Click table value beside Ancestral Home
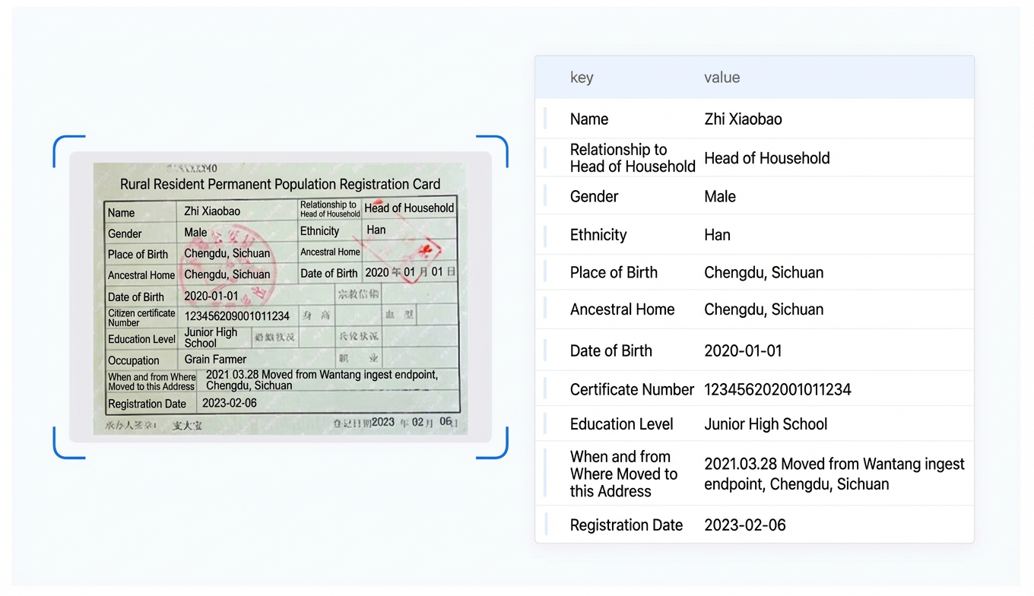Viewport: 1034px width, 596px height. [763, 309]
